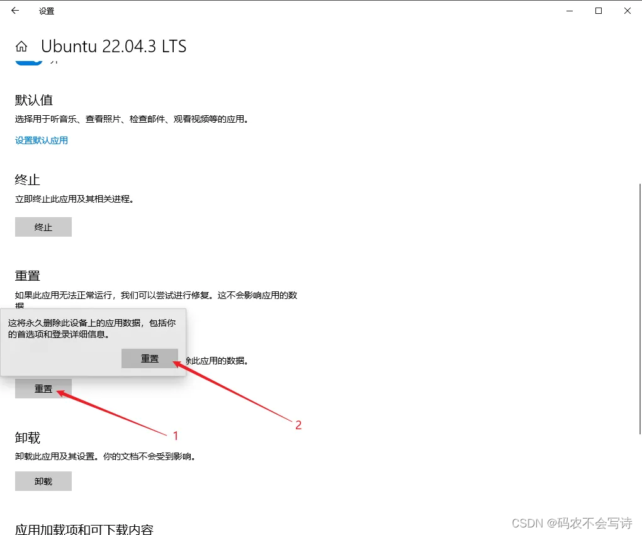Click the 卸载 button
This screenshot has height=535, width=642.
tap(43, 481)
